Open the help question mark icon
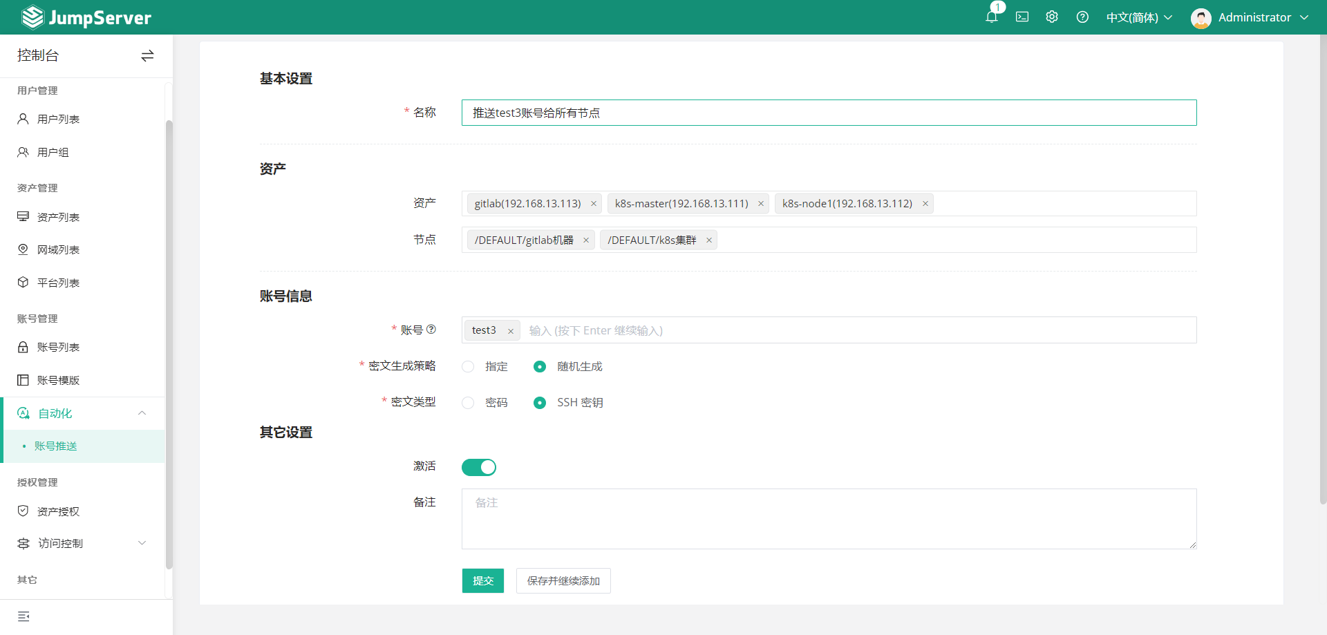This screenshot has height=635, width=1327. point(1082,17)
